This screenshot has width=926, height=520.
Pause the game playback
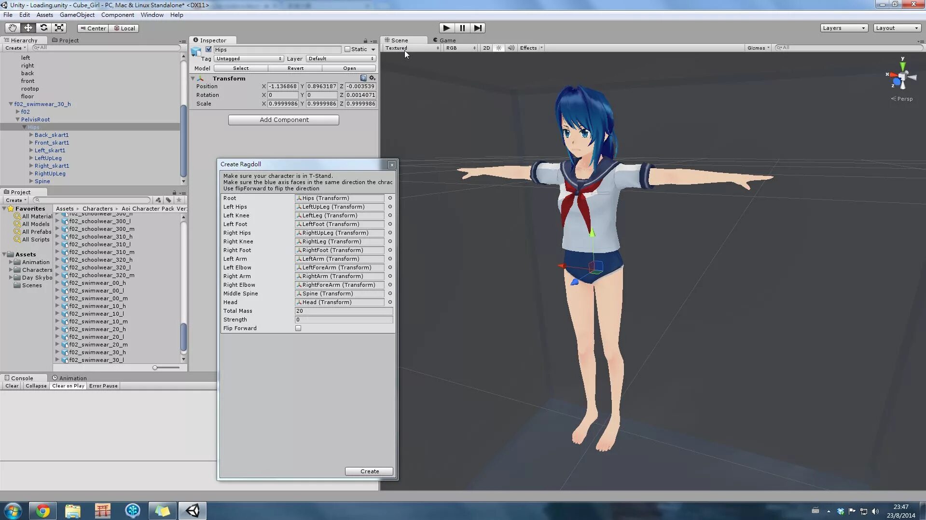pyautogui.click(x=462, y=28)
